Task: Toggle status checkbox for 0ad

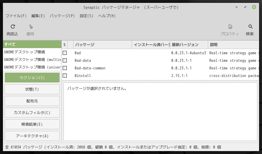Action: pyautogui.click(x=65, y=53)
